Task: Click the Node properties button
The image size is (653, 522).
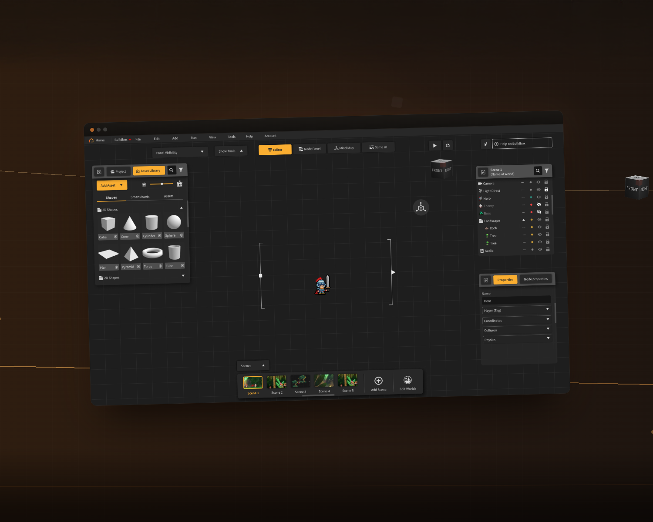Action: click(x=535, y=279)
